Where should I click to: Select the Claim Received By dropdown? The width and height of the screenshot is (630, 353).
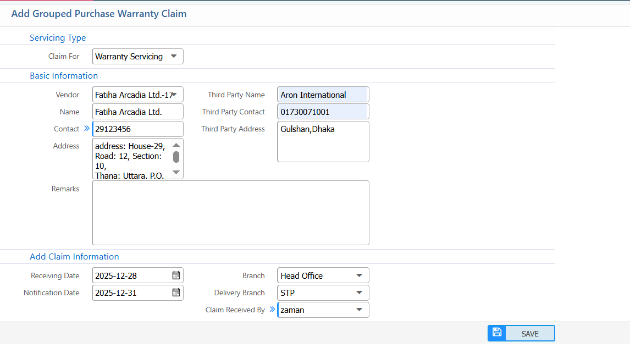point(359,310)
